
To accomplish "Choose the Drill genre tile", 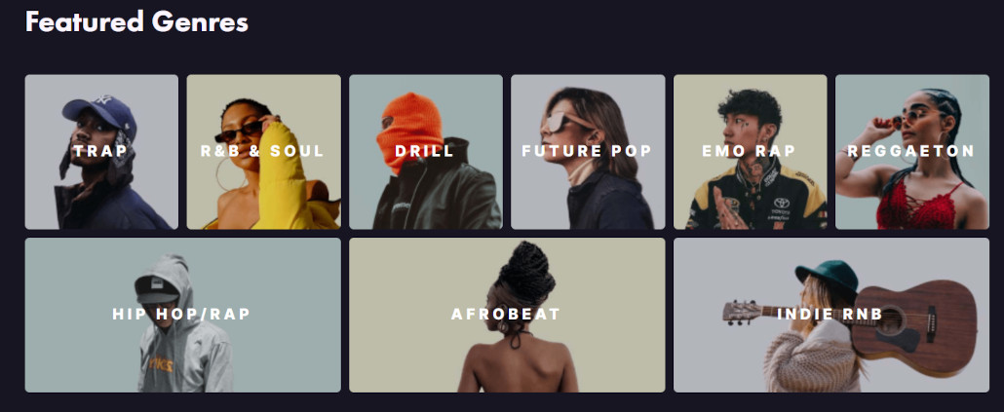I will point(426,152).
